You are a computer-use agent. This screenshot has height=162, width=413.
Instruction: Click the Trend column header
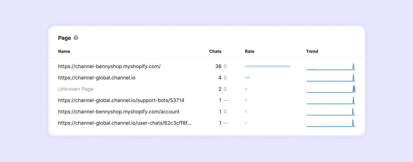[312, 51]
